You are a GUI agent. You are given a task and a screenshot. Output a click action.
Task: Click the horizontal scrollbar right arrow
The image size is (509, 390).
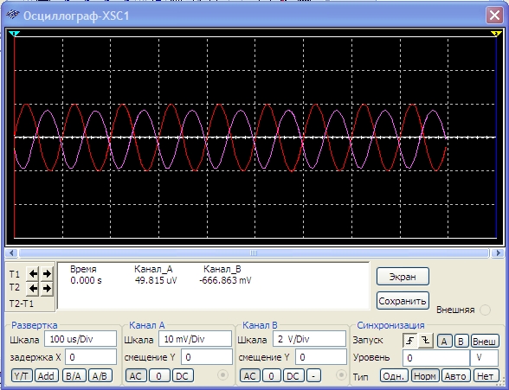pos(497,253)
